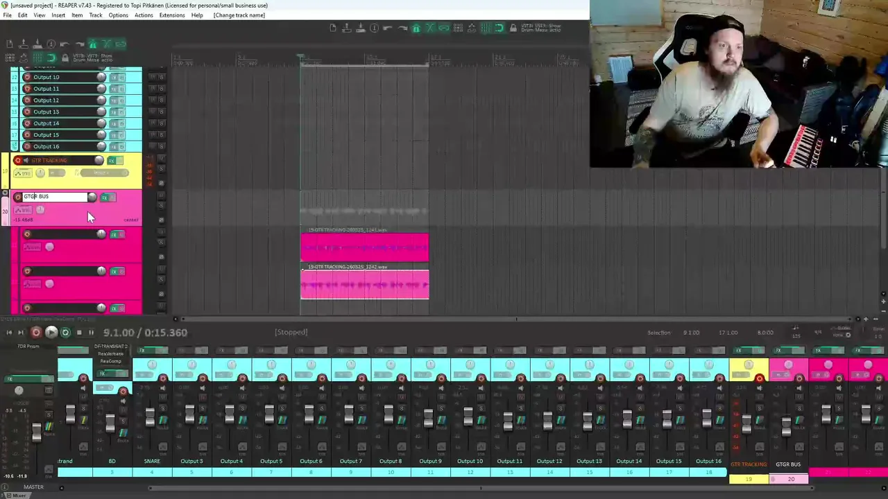Click the transport Record button
The image size is (888, 499).
pyautogui.click(x=36, y=333)
